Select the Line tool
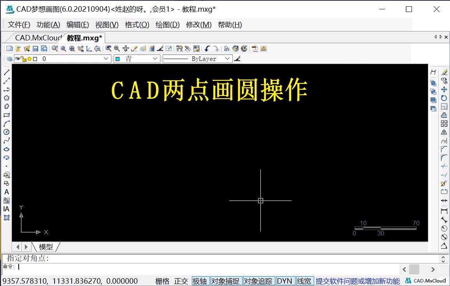Screen dimensions: 450x286 click(6, 72)
